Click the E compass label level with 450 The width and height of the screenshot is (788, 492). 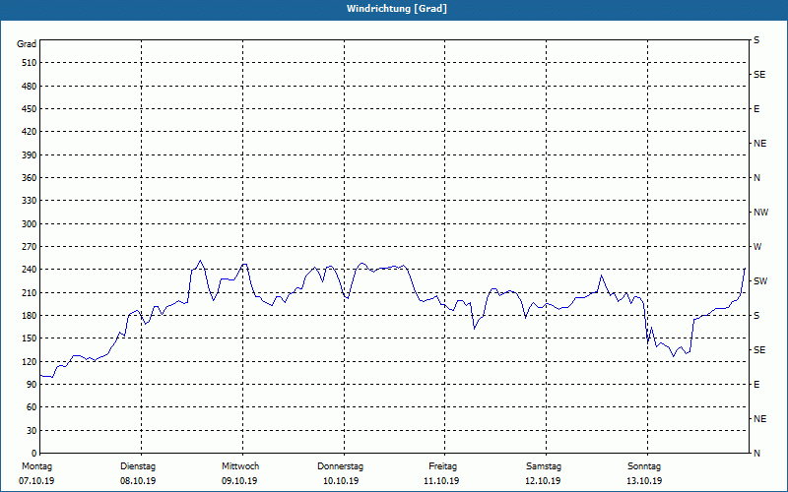pyautogui.click(x=756, y=109)
